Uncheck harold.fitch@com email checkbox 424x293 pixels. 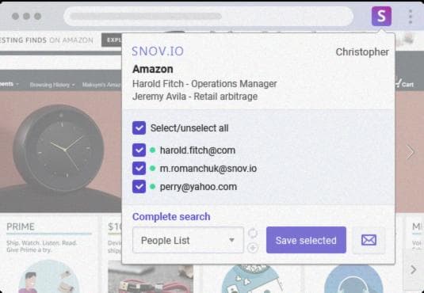(x=139, y=150)
